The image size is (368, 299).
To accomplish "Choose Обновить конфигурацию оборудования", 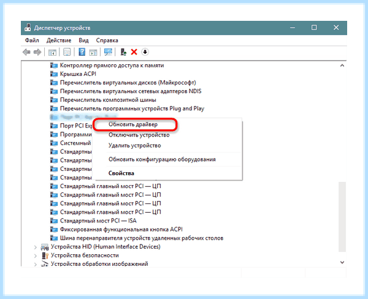I will click(162, 159).
